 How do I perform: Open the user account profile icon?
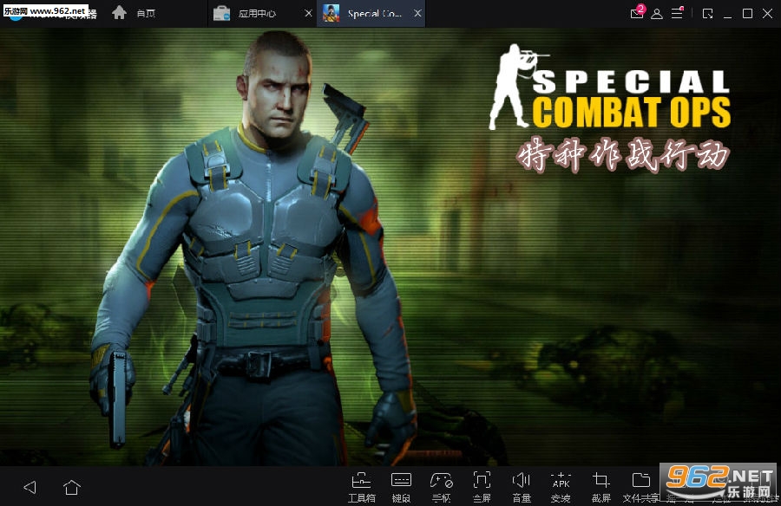pos(657,14)
